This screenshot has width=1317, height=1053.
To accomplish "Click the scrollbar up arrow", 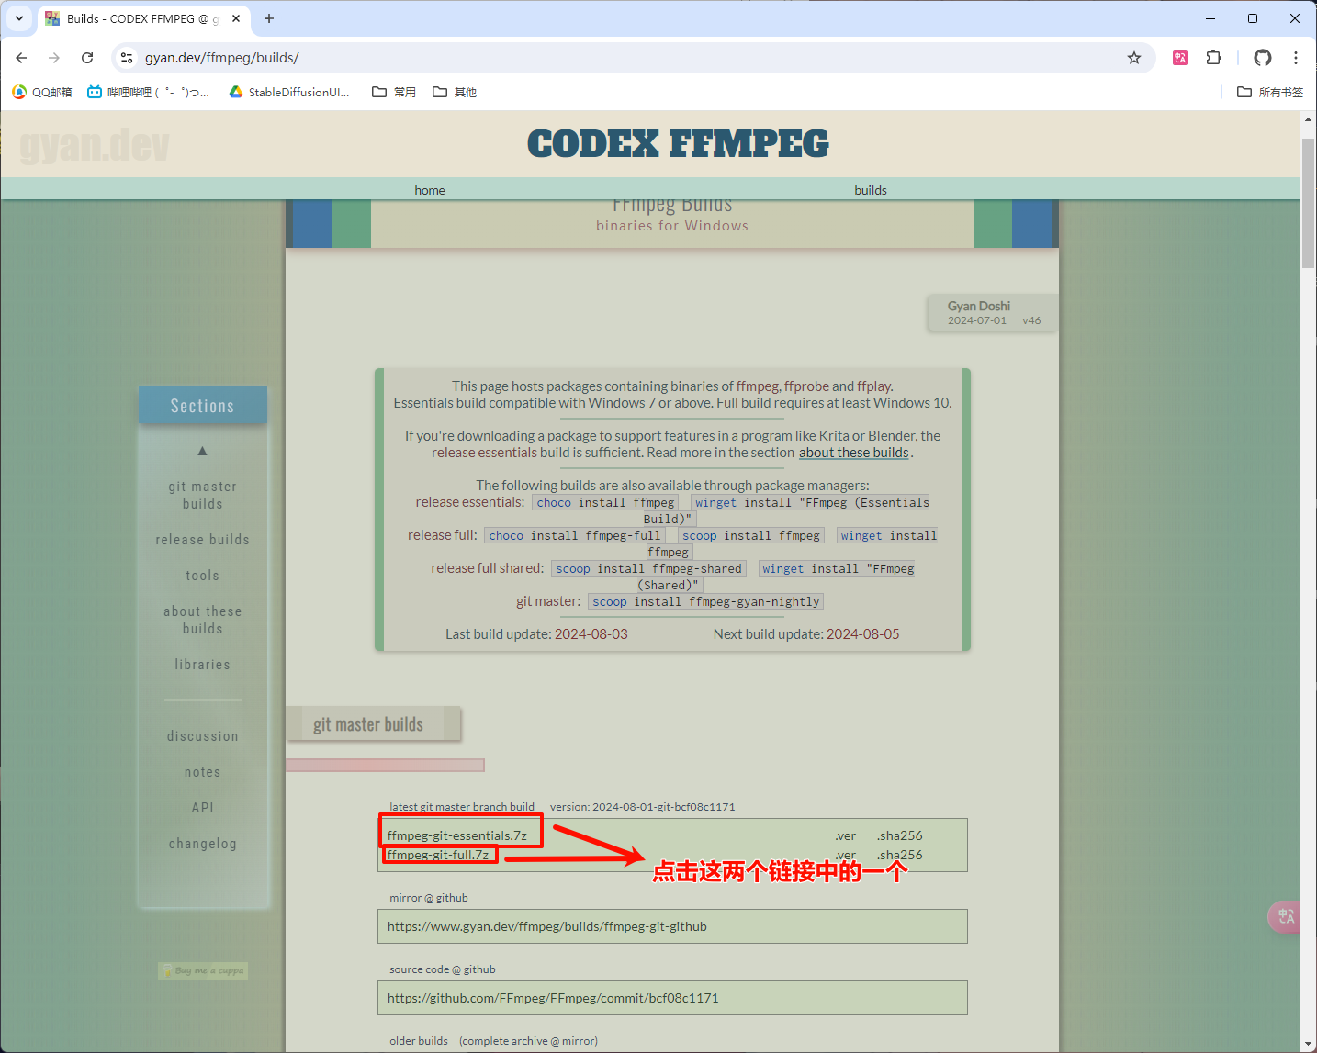I will coord(1308,119).
